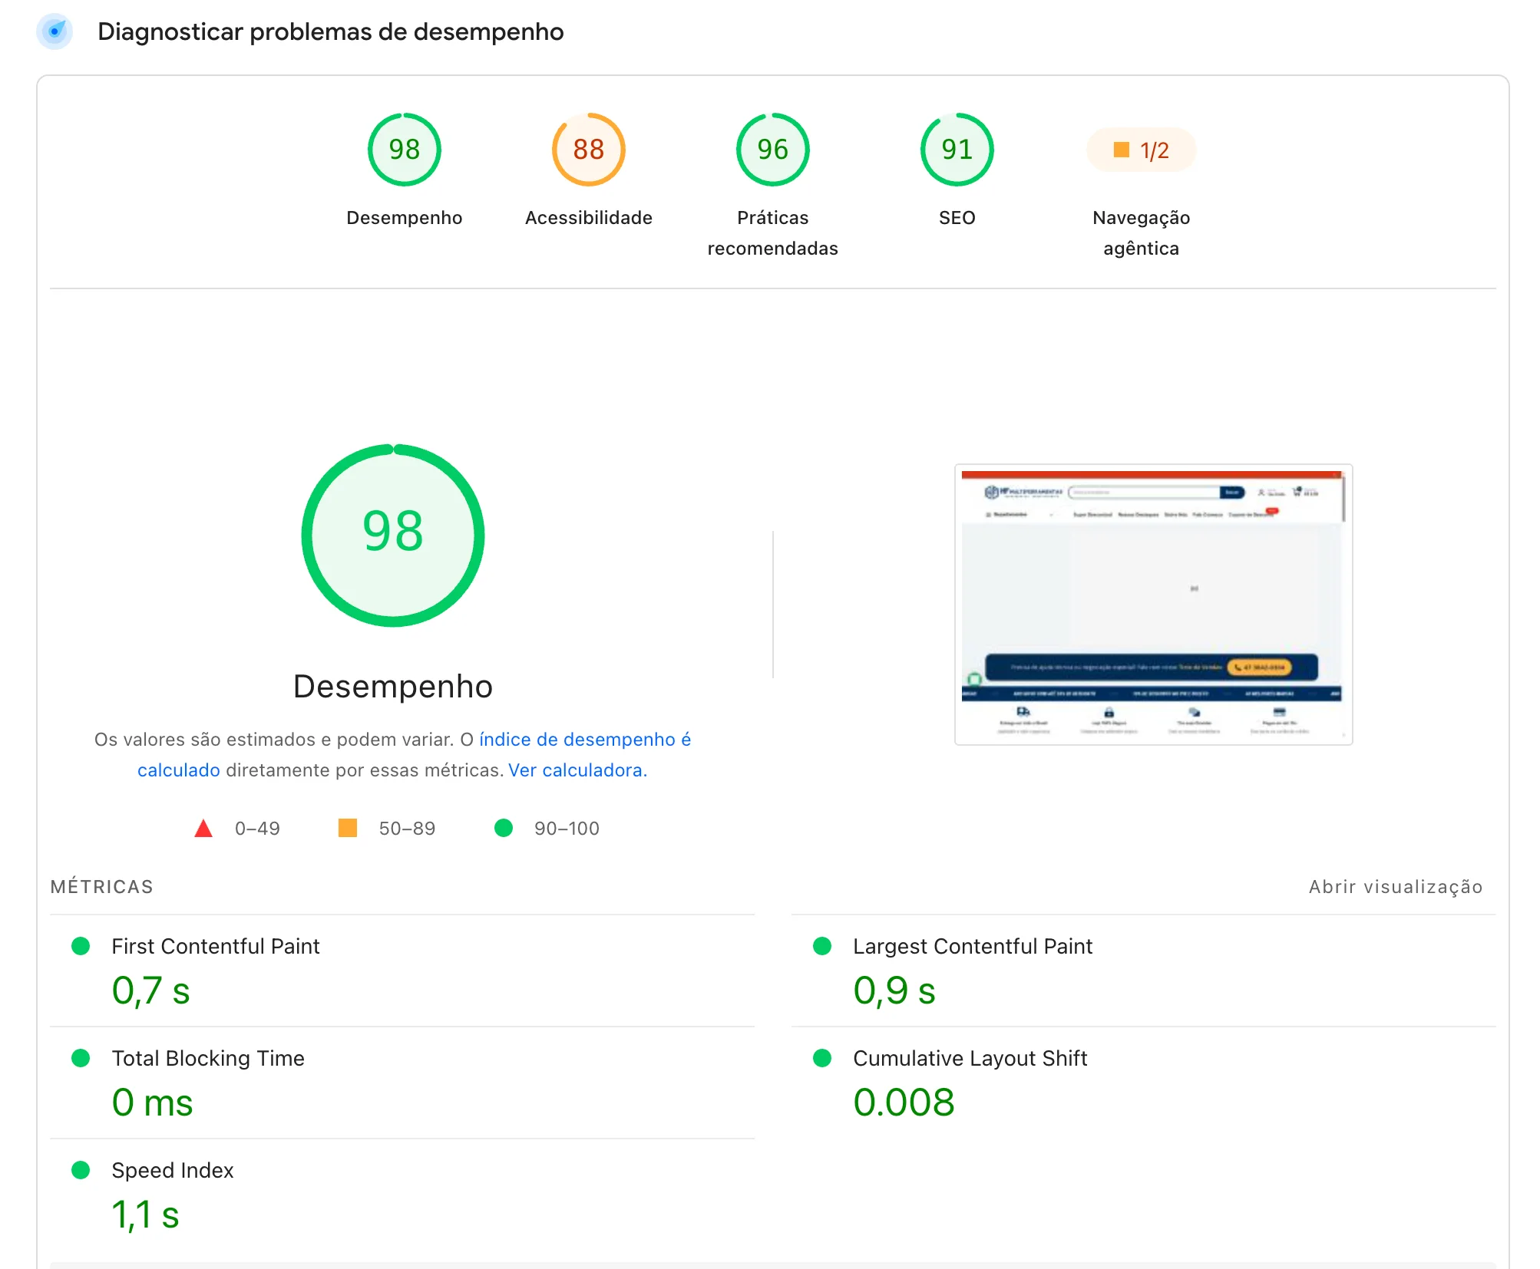Click the large Desempenho 98 gauge

click(x=393, y=535)
